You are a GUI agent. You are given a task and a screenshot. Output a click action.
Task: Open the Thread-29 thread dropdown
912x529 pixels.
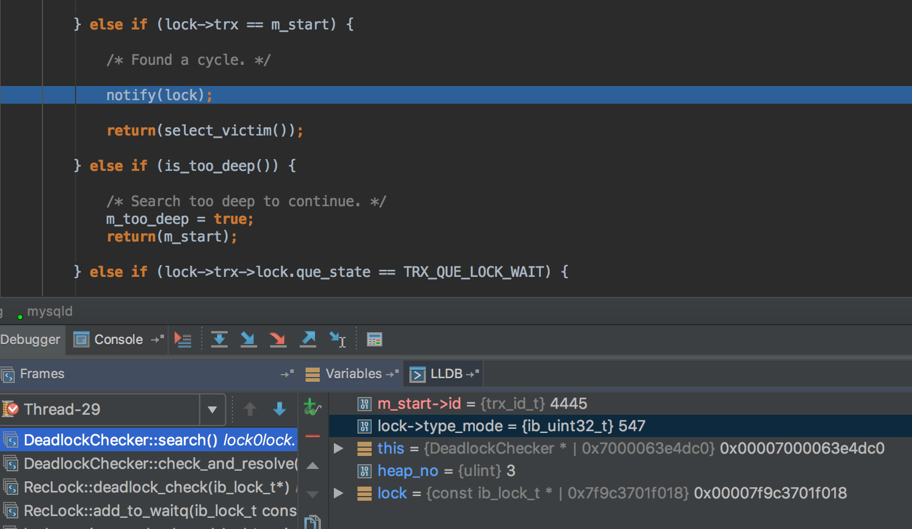pos(212,409)
